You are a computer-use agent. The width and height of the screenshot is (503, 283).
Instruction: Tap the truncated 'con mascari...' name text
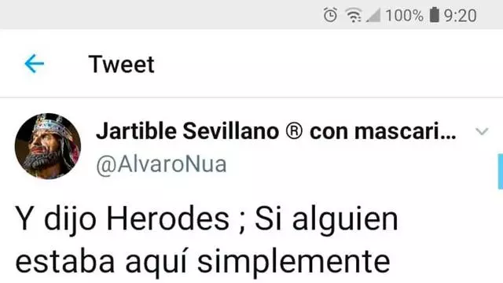point(383,131)
